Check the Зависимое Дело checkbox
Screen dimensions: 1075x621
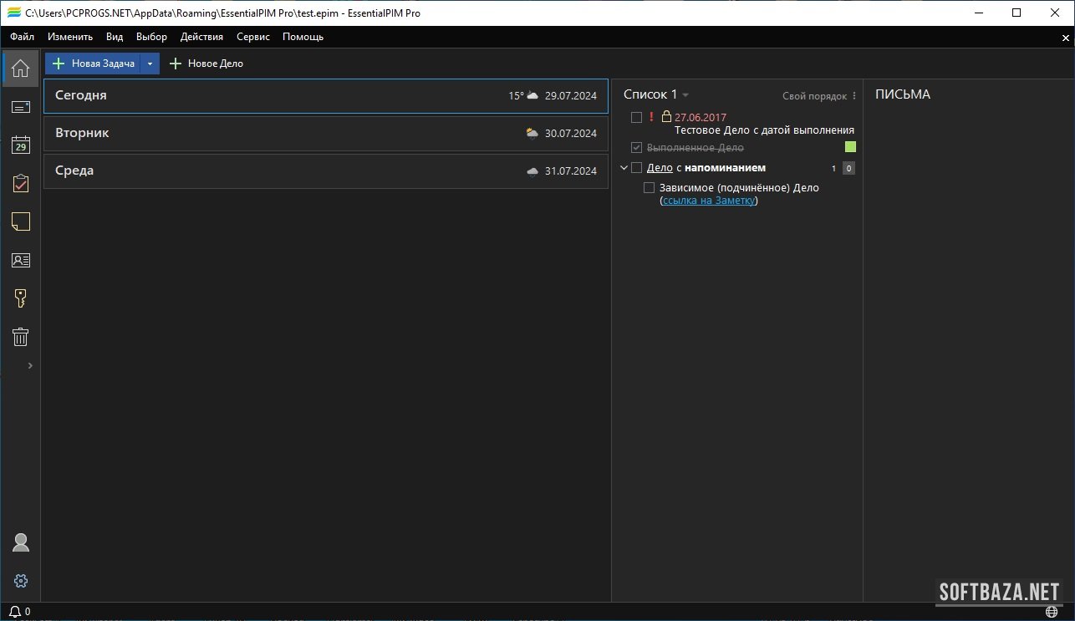(x=650, y=188)
